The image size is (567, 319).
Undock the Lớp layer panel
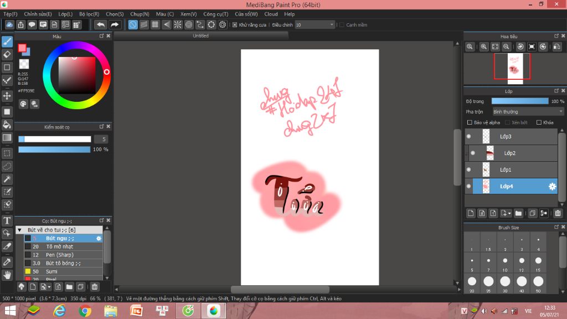point(556,91)
